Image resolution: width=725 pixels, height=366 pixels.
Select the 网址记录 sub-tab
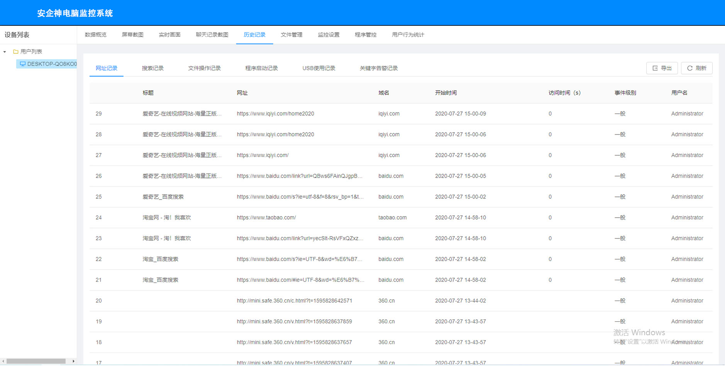(x=107, y=68)
